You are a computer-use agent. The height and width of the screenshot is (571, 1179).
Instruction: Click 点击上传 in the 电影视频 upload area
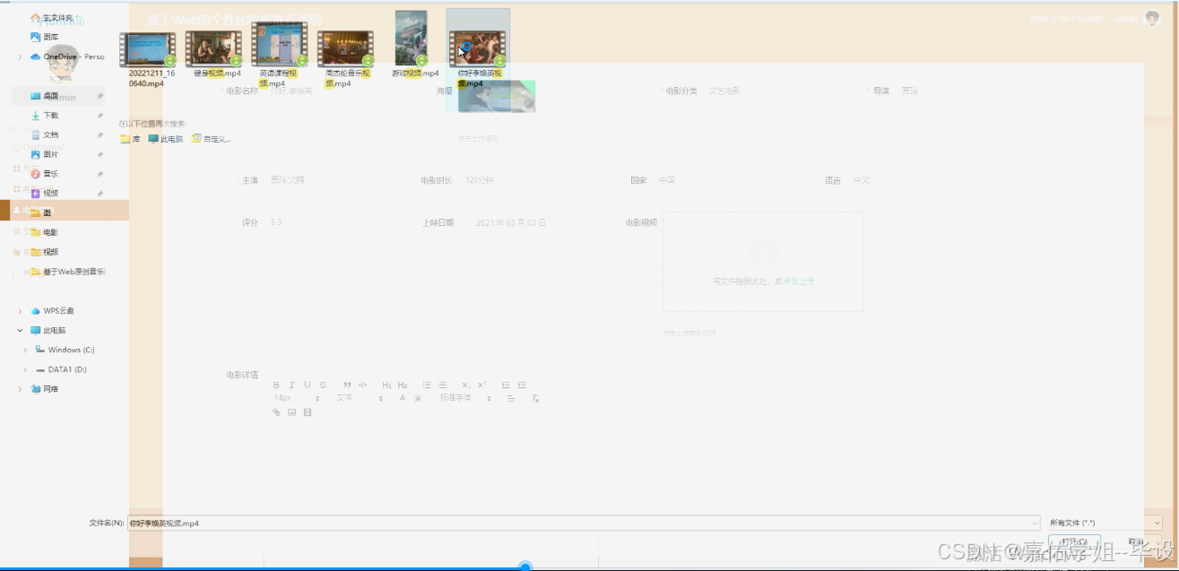pos(799,281)
